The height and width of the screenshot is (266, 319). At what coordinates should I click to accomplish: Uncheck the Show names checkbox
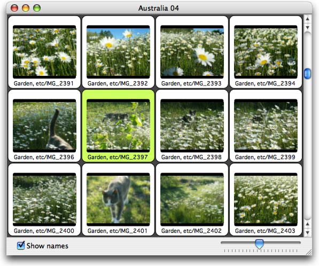pos(21,245)
